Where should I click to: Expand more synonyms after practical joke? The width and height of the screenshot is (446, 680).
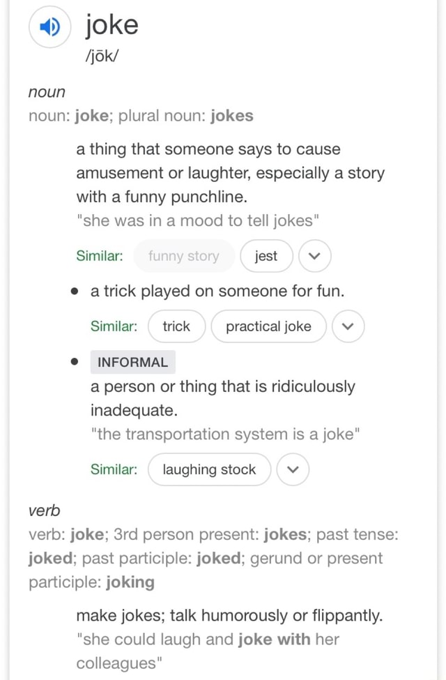click(348, 326)
